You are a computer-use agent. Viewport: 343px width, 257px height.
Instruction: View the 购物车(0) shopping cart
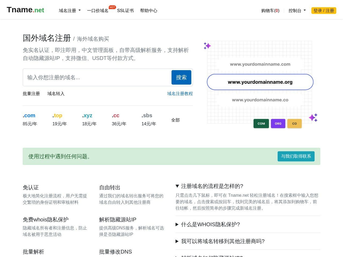[x=270, y=11]
